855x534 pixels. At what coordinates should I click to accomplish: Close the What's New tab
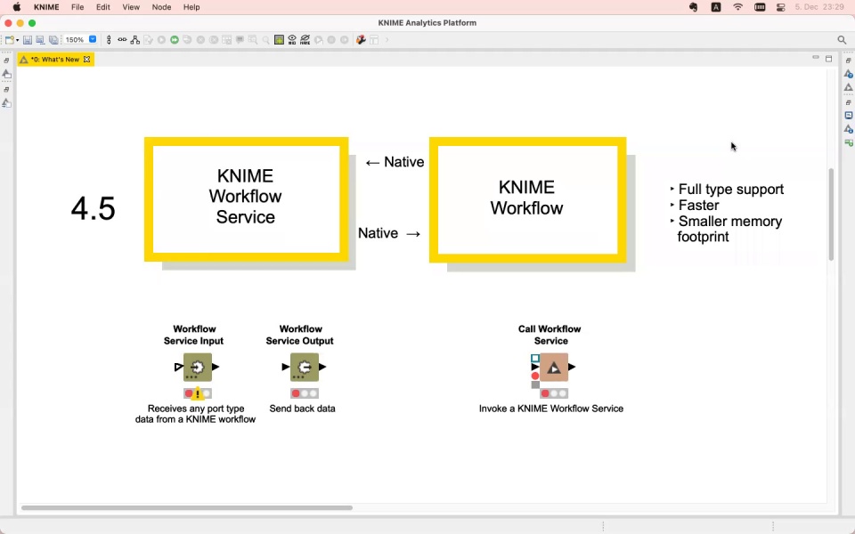coord(86,60)
